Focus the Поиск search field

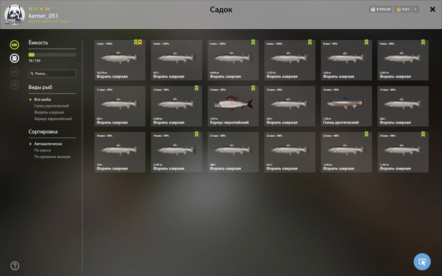pos(52,73)
